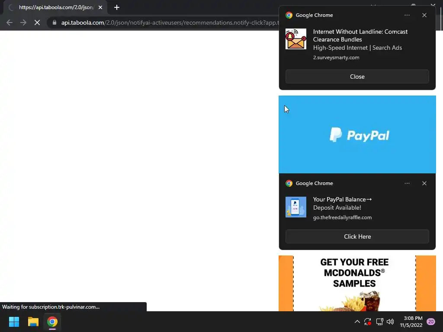Show hidden system tray icons

pyautogui.click(x=357, y=322)
